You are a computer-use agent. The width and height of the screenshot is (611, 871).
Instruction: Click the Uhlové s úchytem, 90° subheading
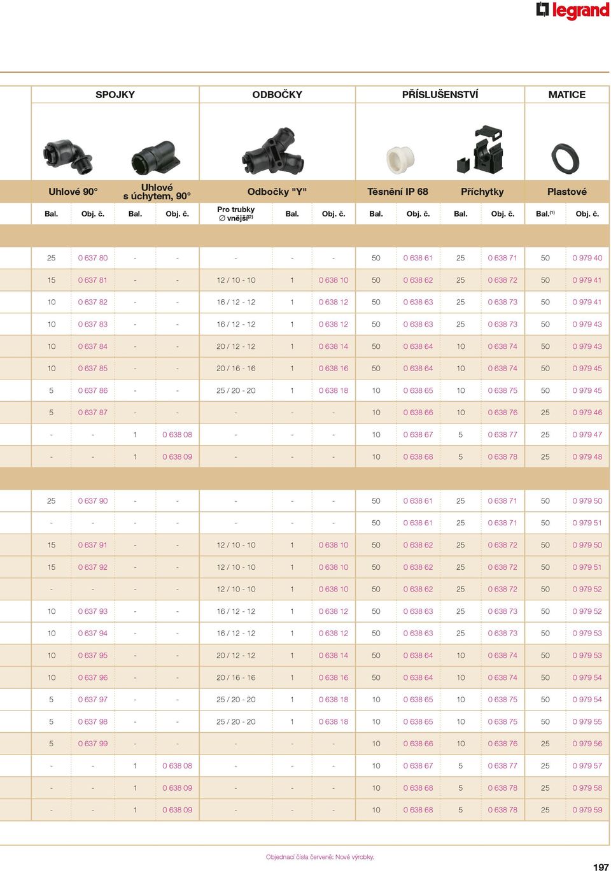(x=157, y=192)
